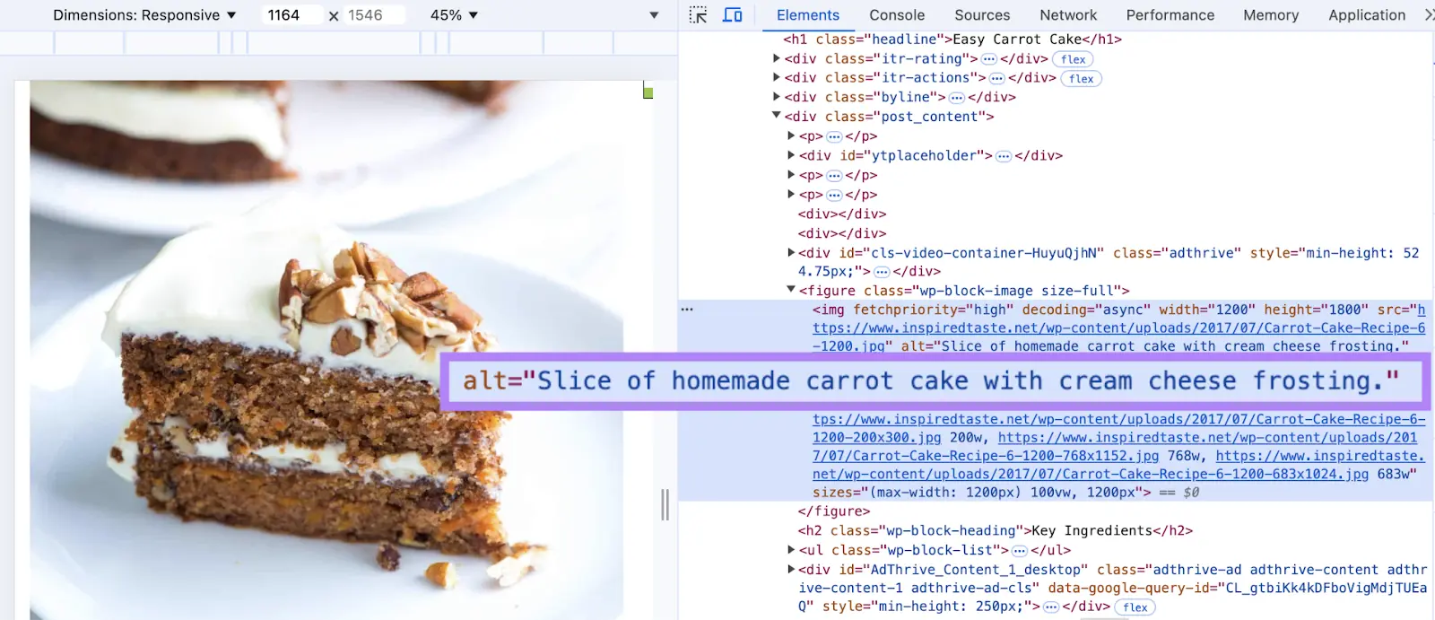Click the sizes attribute text in img node
The image size is (1435, 620).
pos(982,493)
